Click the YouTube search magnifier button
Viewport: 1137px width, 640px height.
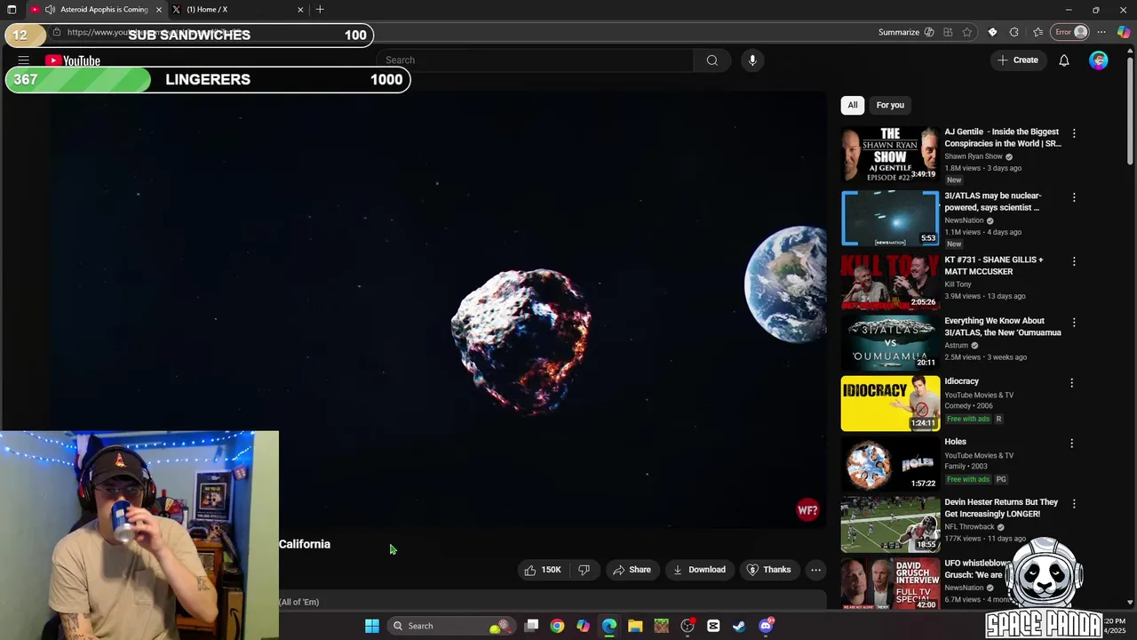[712, 60]
